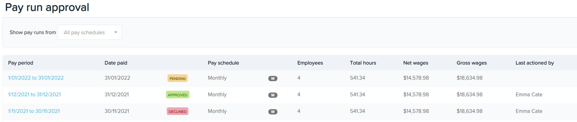Open the All pay schedules dropdown
Screen dimensions: 577x122
pos(90,32)
